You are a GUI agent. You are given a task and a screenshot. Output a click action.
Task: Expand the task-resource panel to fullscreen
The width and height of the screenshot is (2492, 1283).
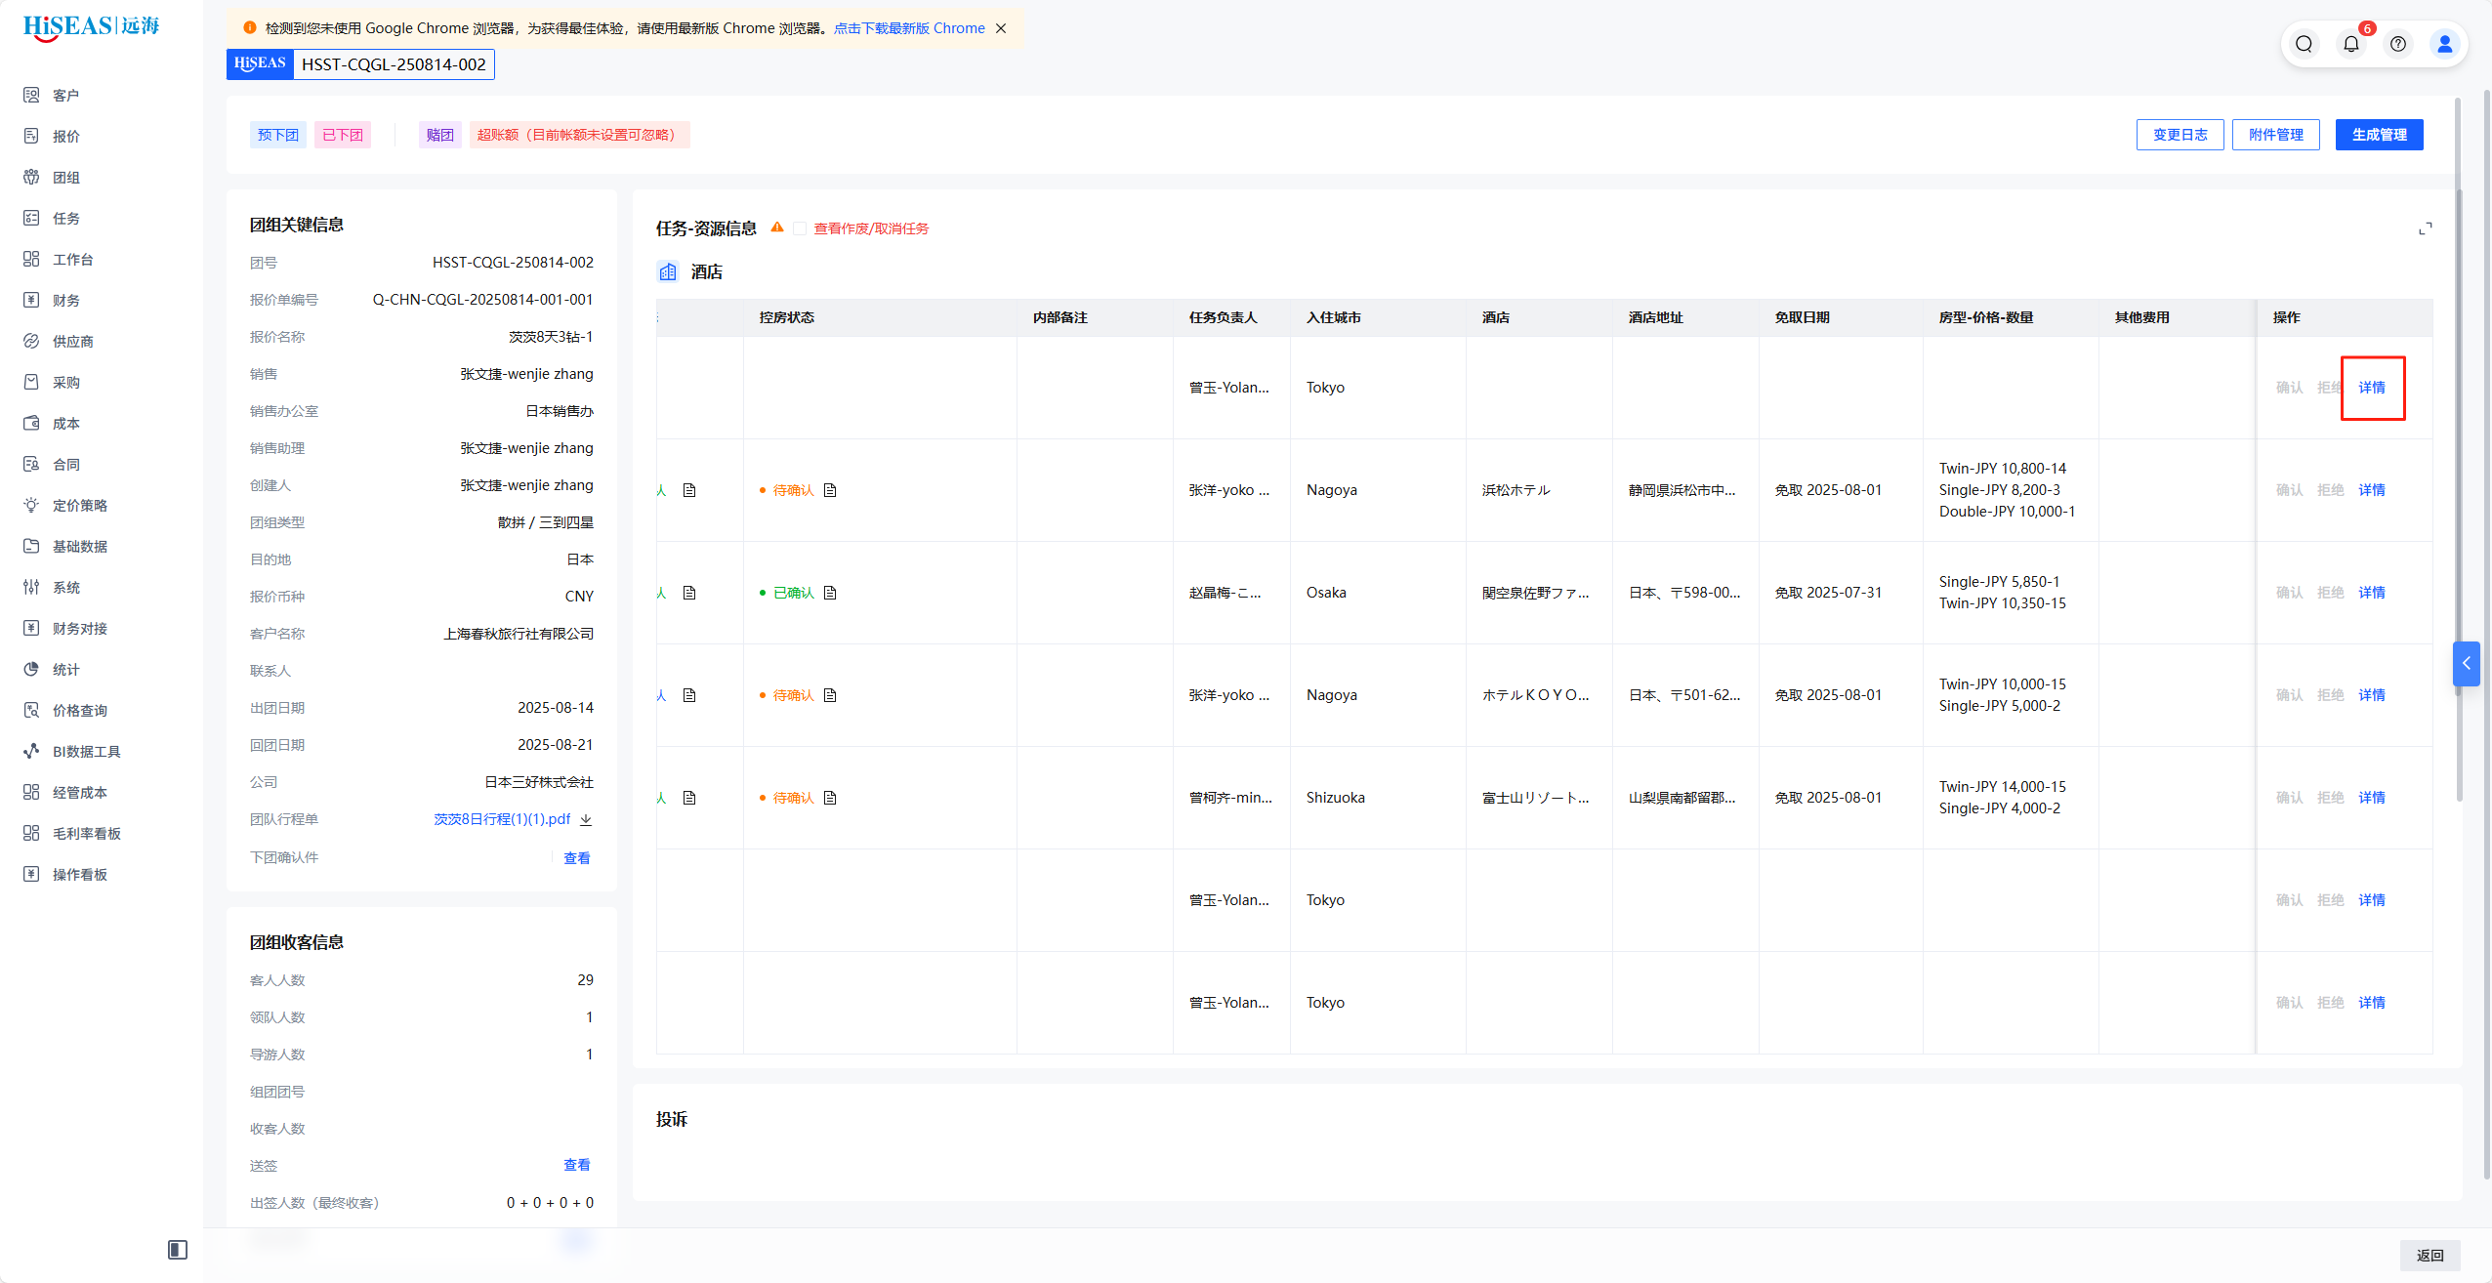[x=2425, y=228]
